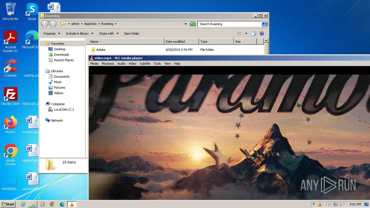This screenshot has height=208, width=370.
Task: Open Internet Explorer from the taskbar
Action: tap(23, 204)
